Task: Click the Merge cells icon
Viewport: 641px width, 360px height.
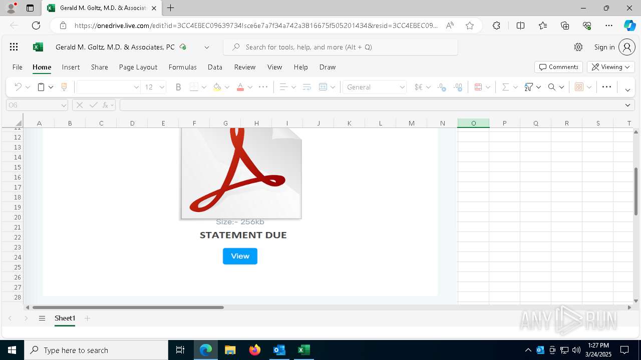Action: 323,87
